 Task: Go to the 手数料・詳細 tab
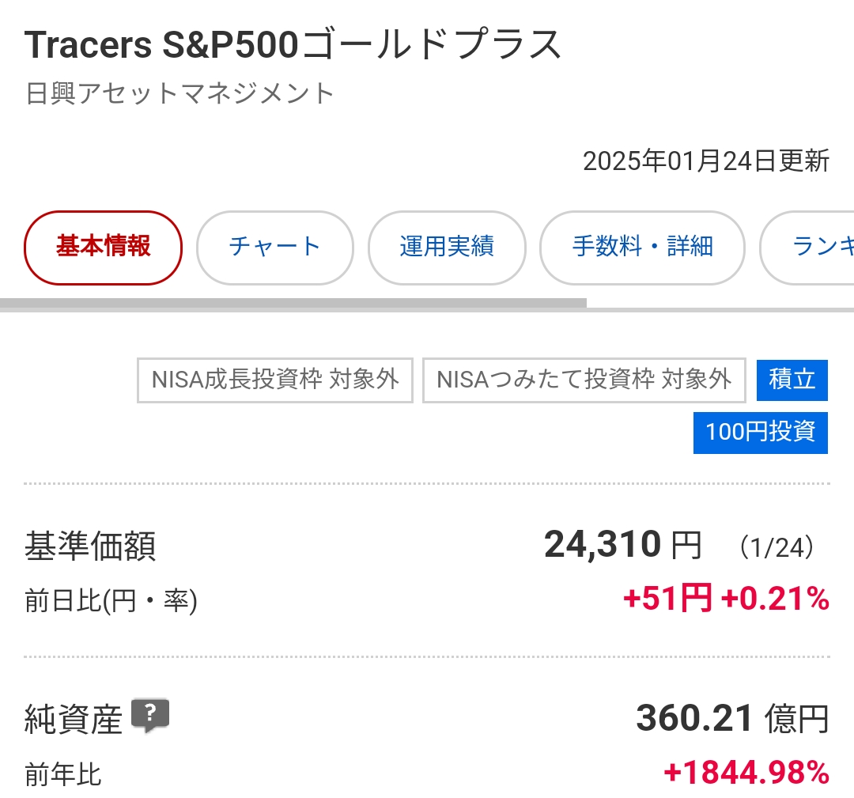coord(642,248)
